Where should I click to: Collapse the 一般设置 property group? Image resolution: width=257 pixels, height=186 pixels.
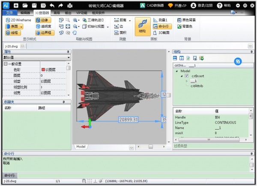point(6,64)
